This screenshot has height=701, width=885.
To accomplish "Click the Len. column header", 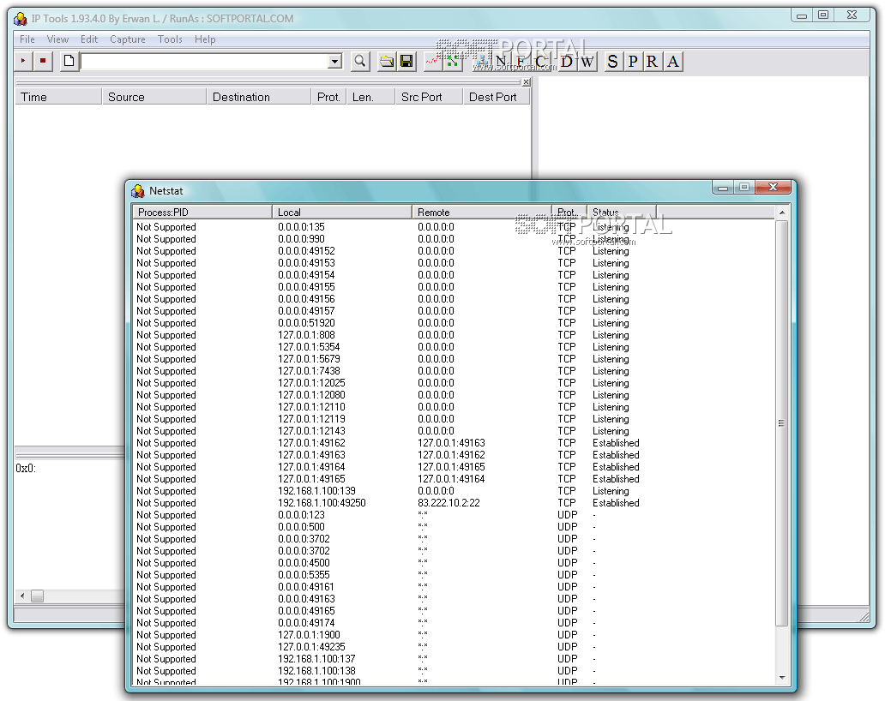I will coord(370,97).
